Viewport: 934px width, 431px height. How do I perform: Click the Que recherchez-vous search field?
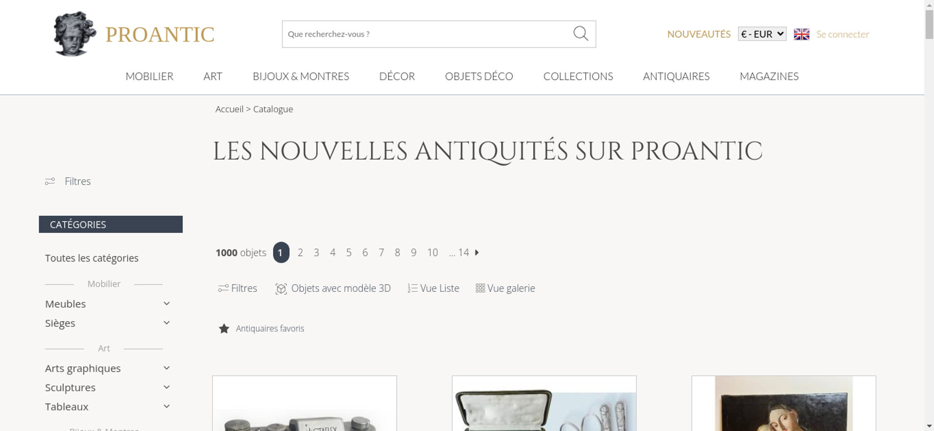(x=426, y=34)
